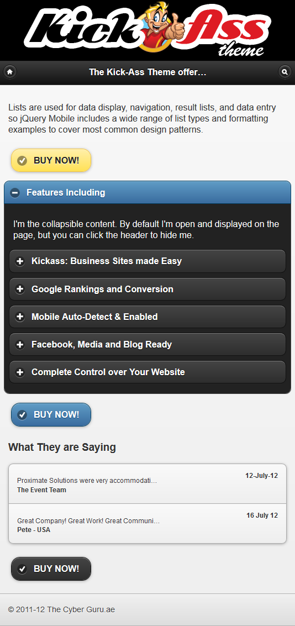This screenshot has width=295, height=626.
Task: Click plus icon next to Kickass: Business Sites
Action: [20, 261]
